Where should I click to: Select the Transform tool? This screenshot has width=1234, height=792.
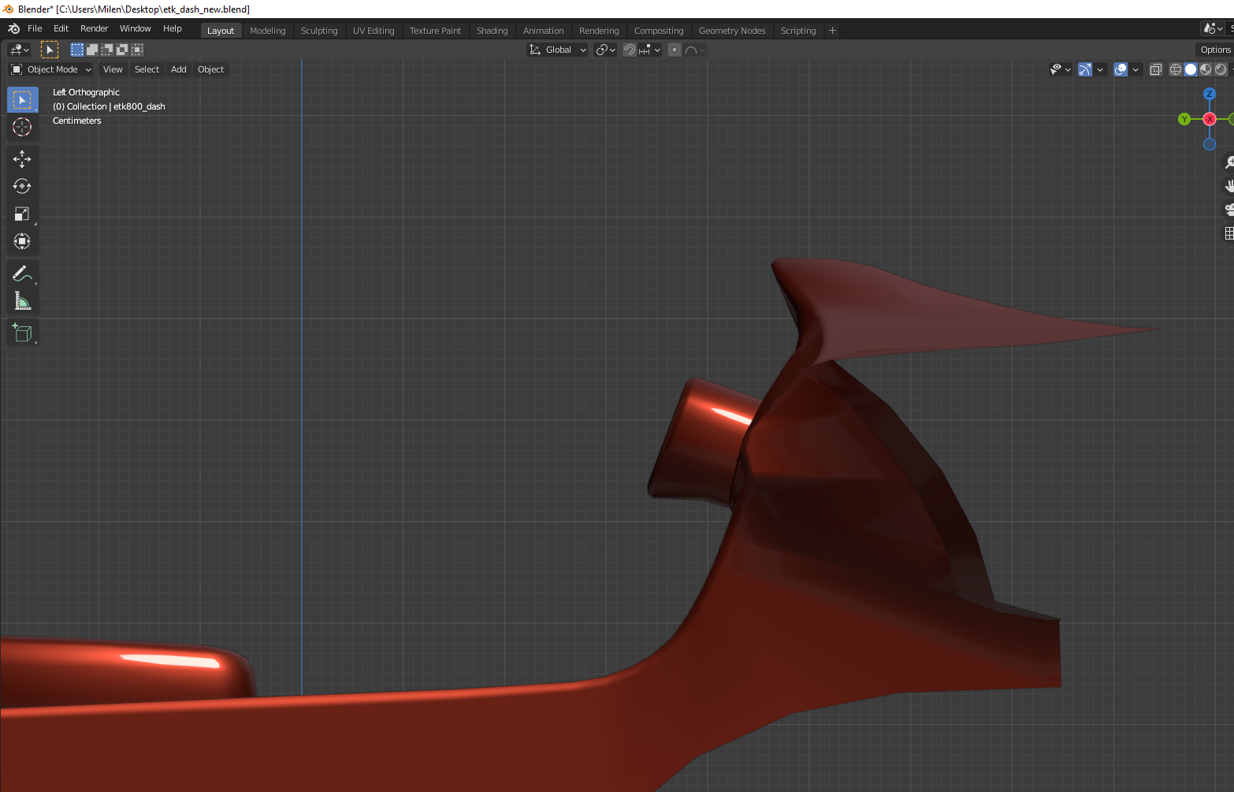coord(22,242)
